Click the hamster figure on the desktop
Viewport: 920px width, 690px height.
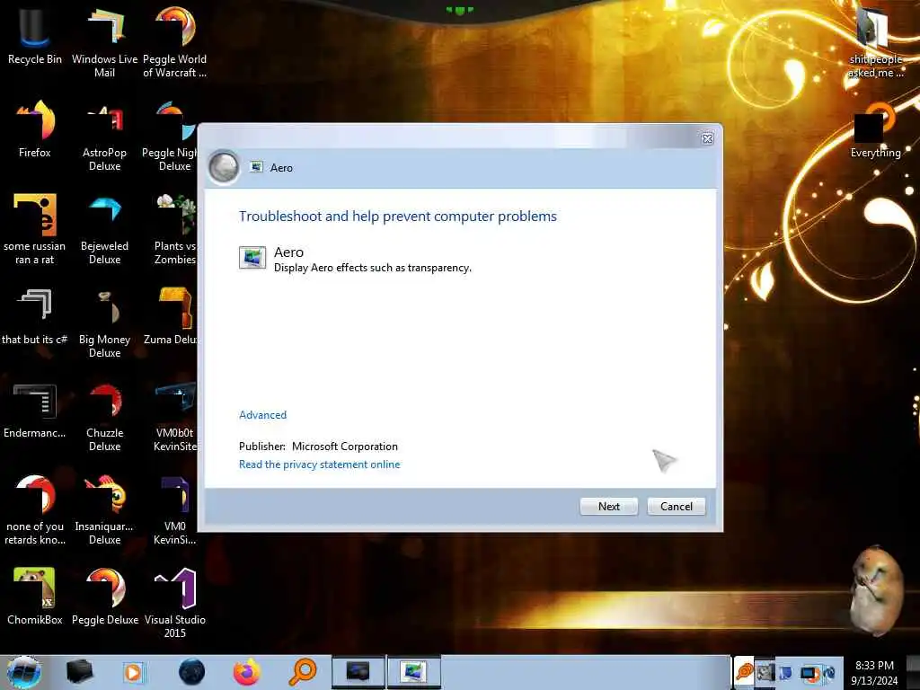[875, 591]
